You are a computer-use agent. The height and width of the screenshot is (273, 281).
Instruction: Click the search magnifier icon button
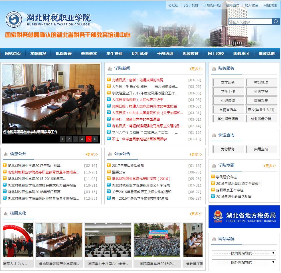tap(276, 21)
